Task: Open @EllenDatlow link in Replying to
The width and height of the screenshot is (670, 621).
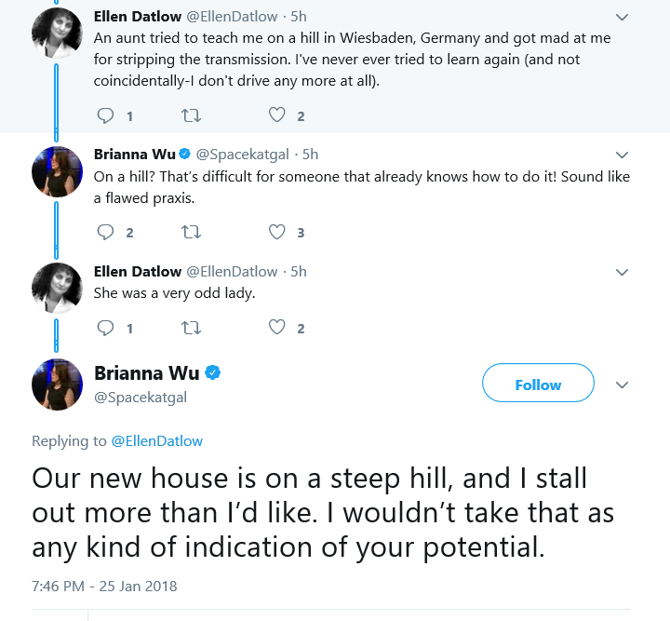Action: (x=157, y=441)
